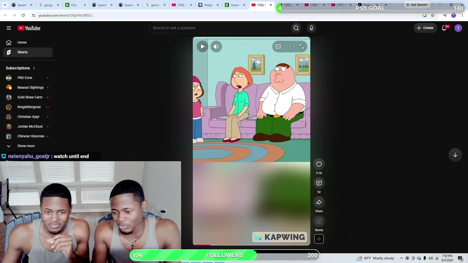Open the Gold Shaw Farm channel
This screenshot has height=263, width=468.
[28, 97]
